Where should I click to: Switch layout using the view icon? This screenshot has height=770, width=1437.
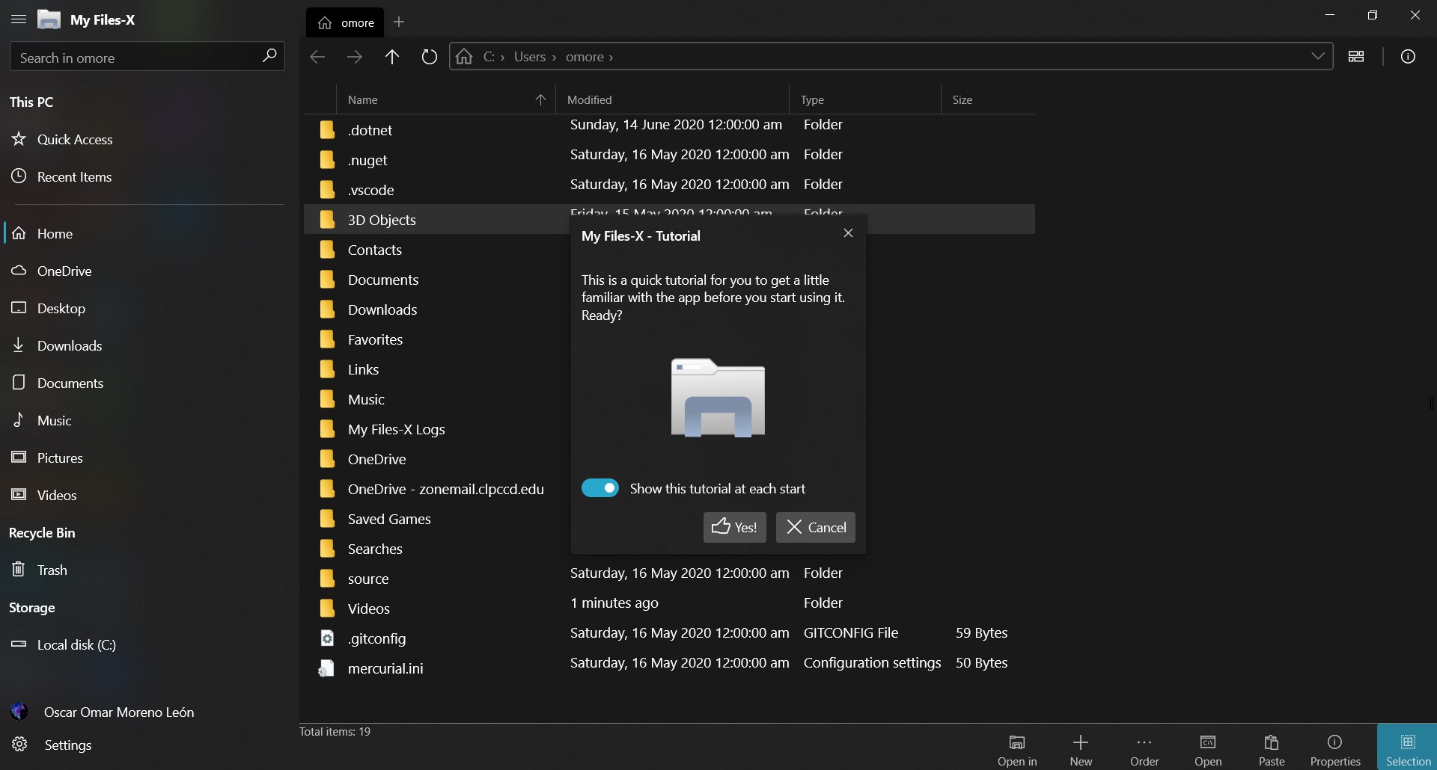pyautogui.click(x=1358, y=56)
